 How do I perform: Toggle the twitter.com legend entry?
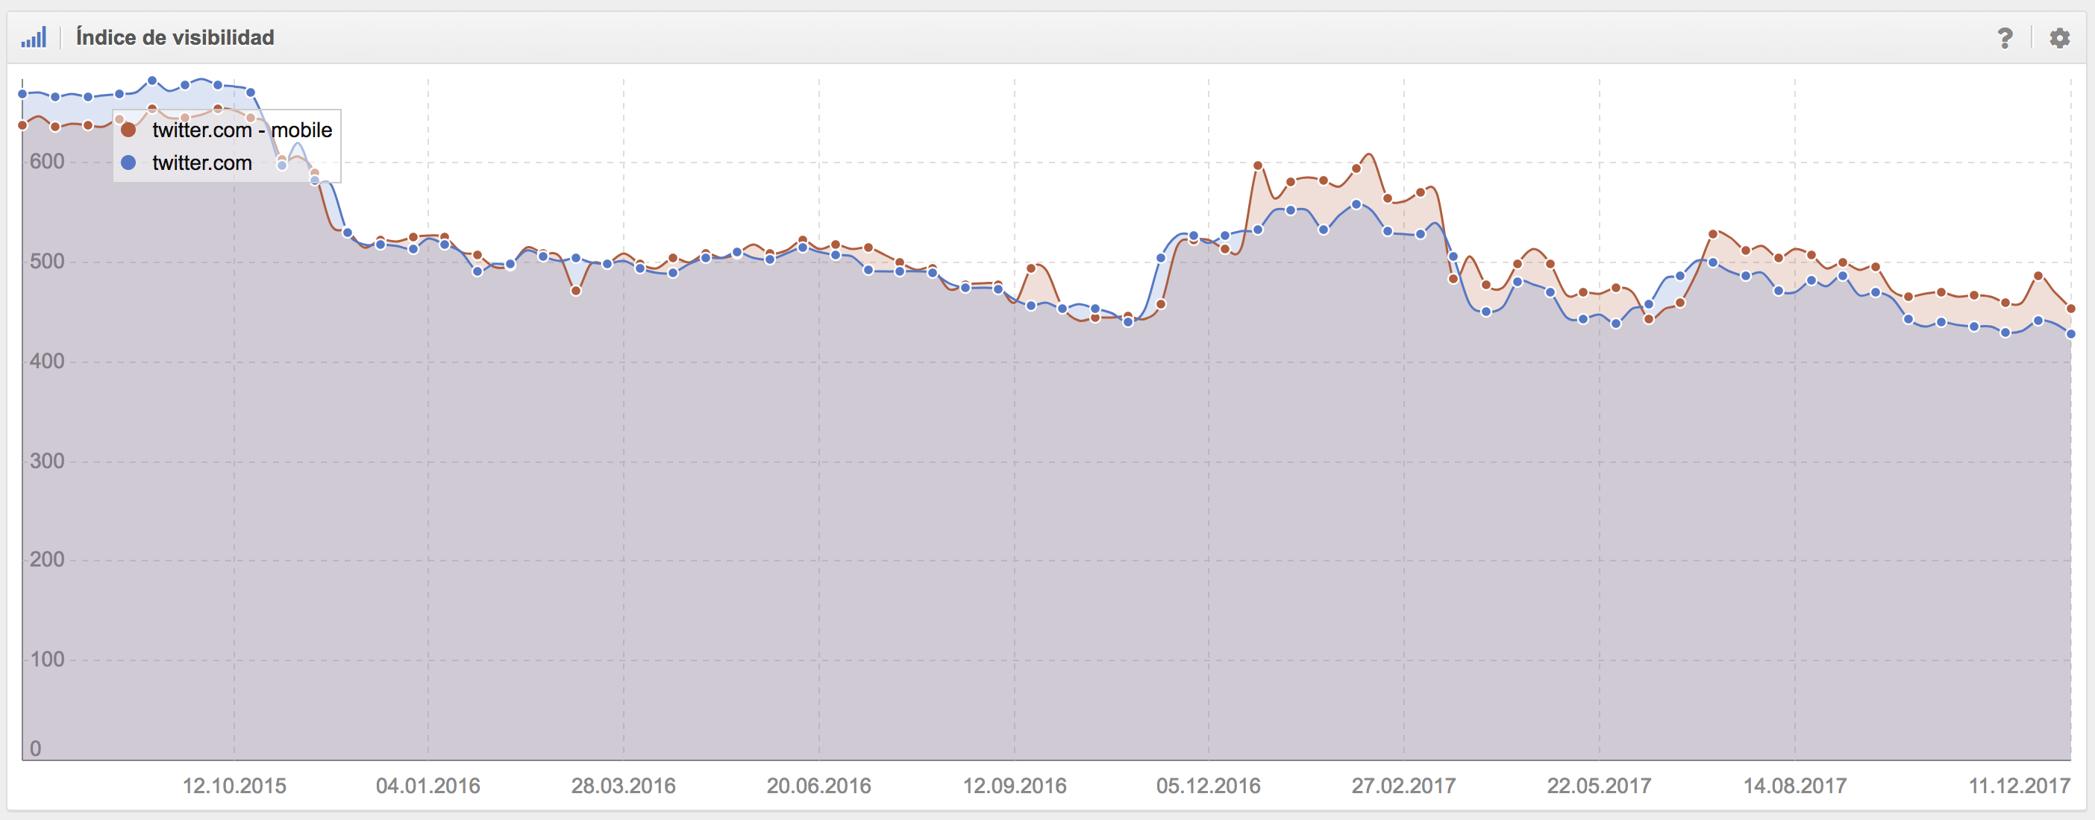(x=187, y=163)
